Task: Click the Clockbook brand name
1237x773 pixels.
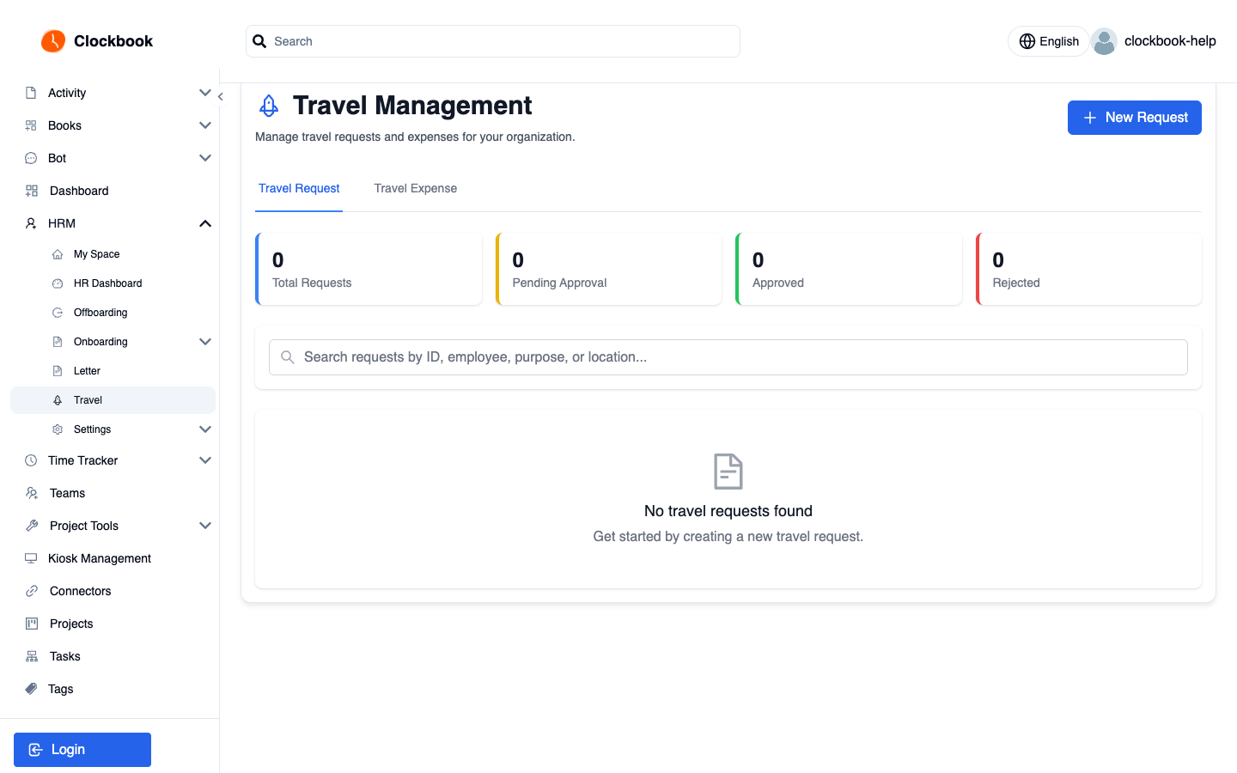Action: (113, 41)
